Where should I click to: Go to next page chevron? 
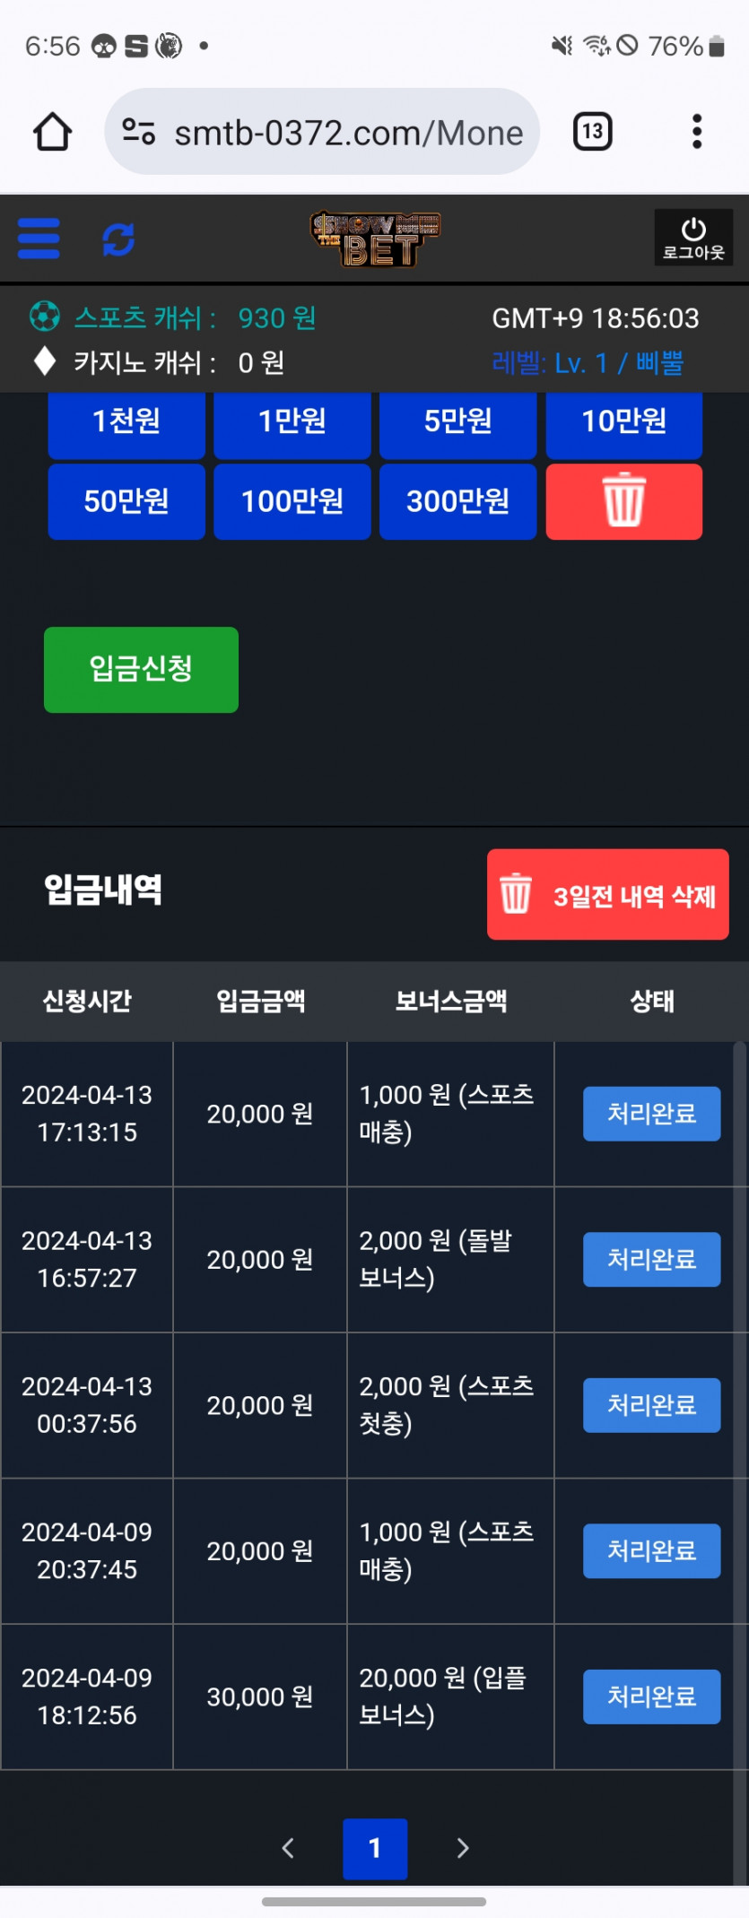[462, 1848]
